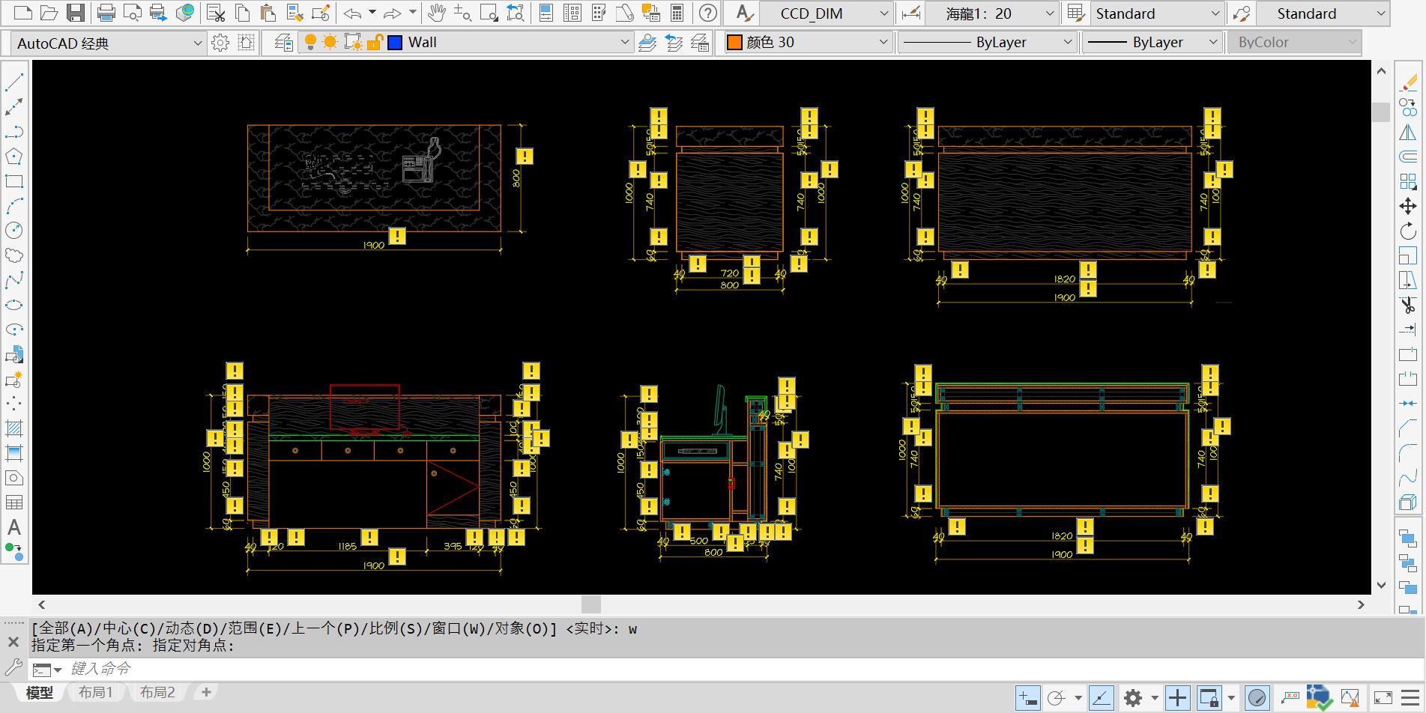1426x713 pixels.
Task: Switch to the 布局1 layout tab
Action: tap(95, 692)
